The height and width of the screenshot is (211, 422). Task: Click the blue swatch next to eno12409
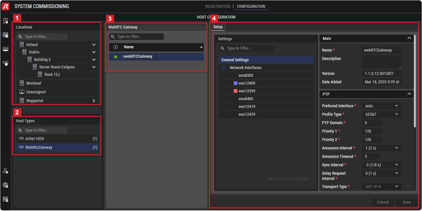pos(236,83)
